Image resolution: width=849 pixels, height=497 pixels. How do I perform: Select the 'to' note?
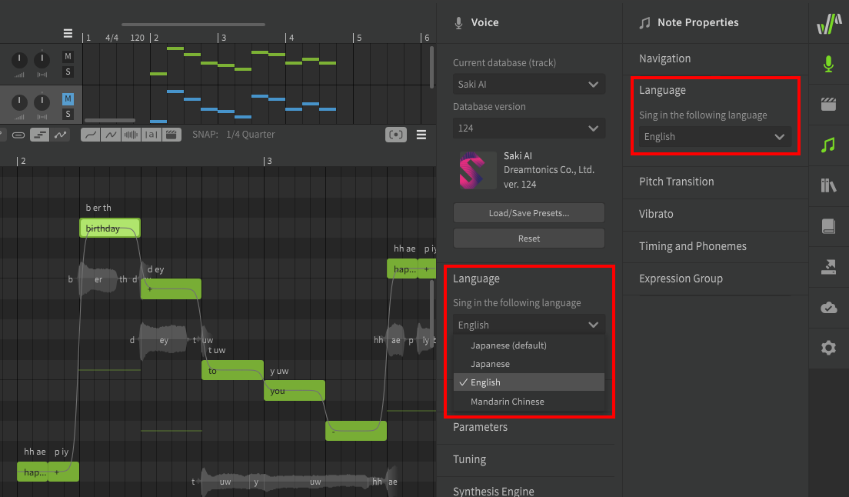(x=232, y=370)
